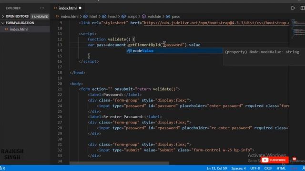This screenshot has height=171, width=305.
Task: Click the </head> closing tag
Action: click(x=77, y=73)
